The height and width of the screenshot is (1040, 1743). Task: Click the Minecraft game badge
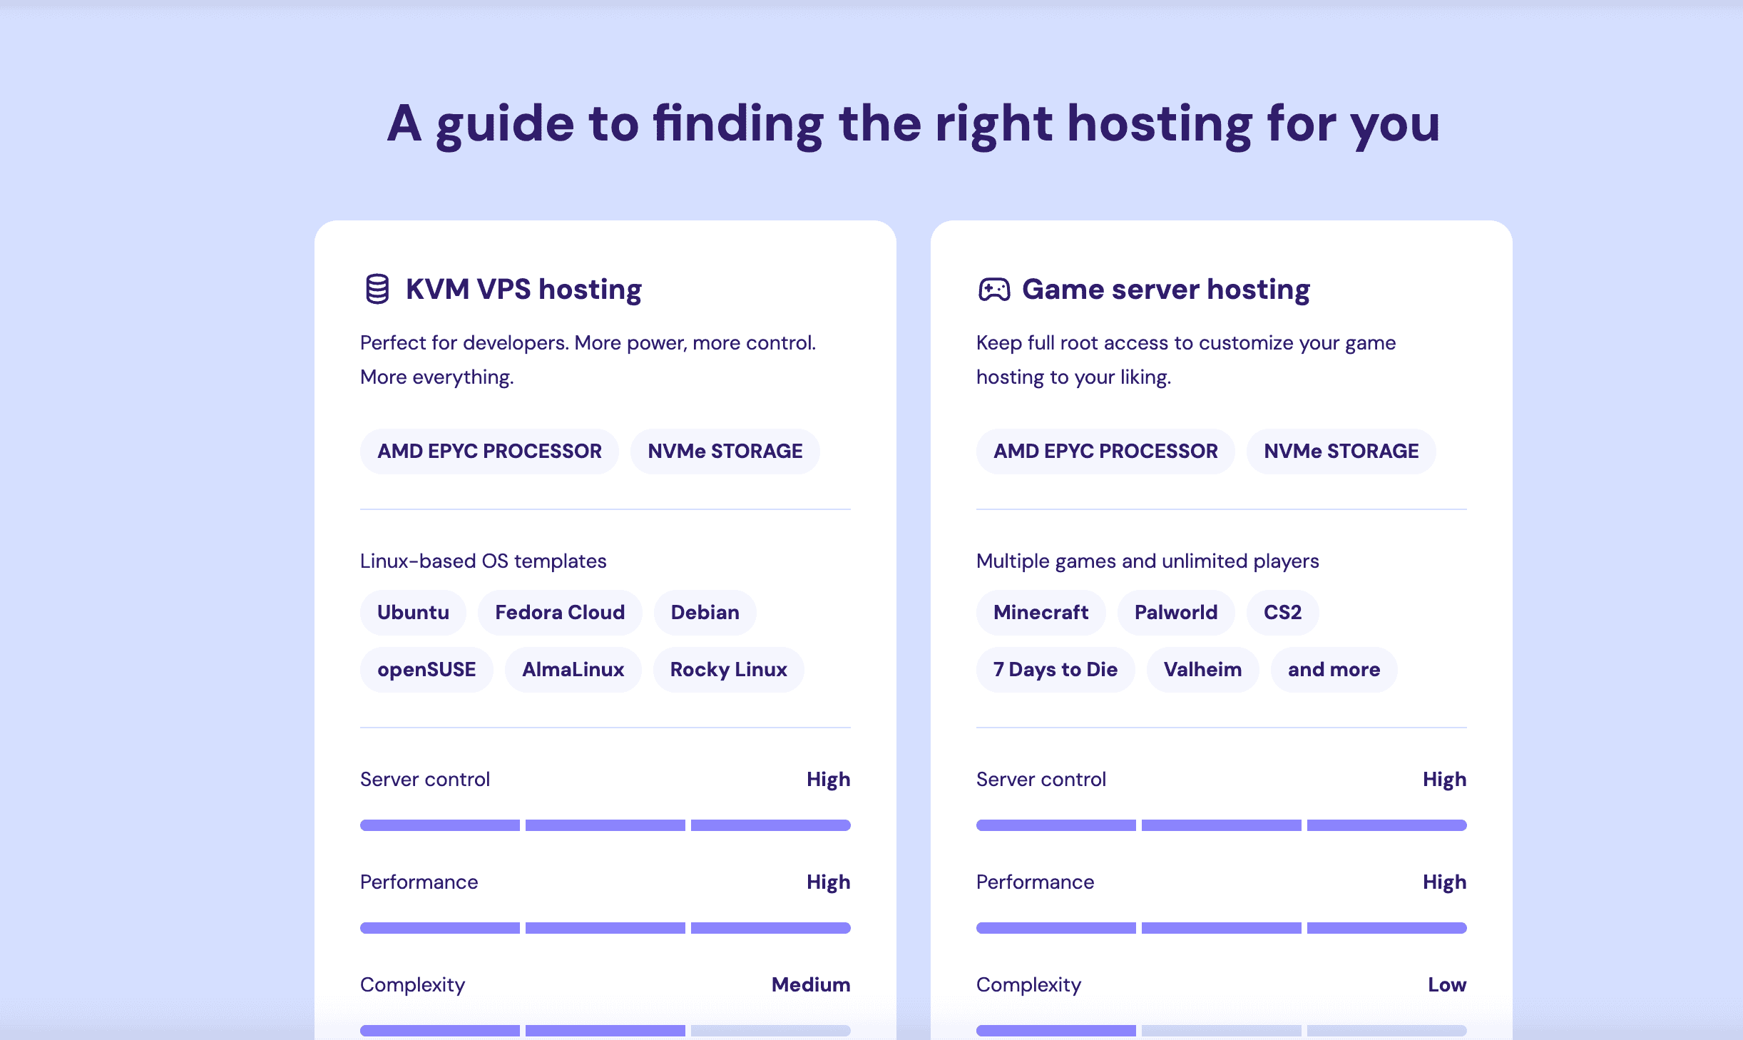[x=1040, y=611]
